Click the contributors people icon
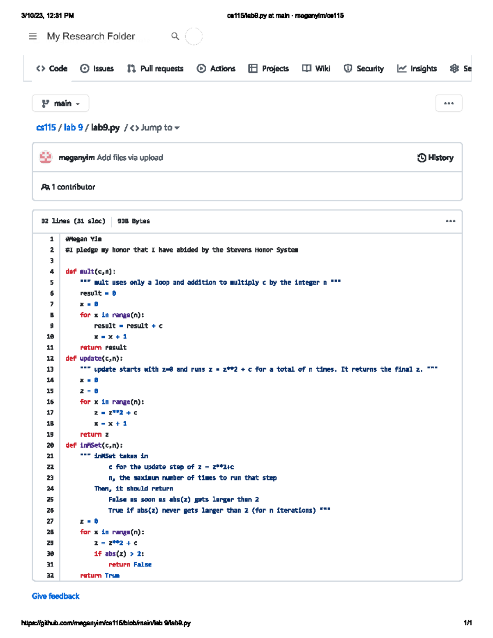Image resolution: width=493 pixels, height=638 pixels. coord(45,187)
